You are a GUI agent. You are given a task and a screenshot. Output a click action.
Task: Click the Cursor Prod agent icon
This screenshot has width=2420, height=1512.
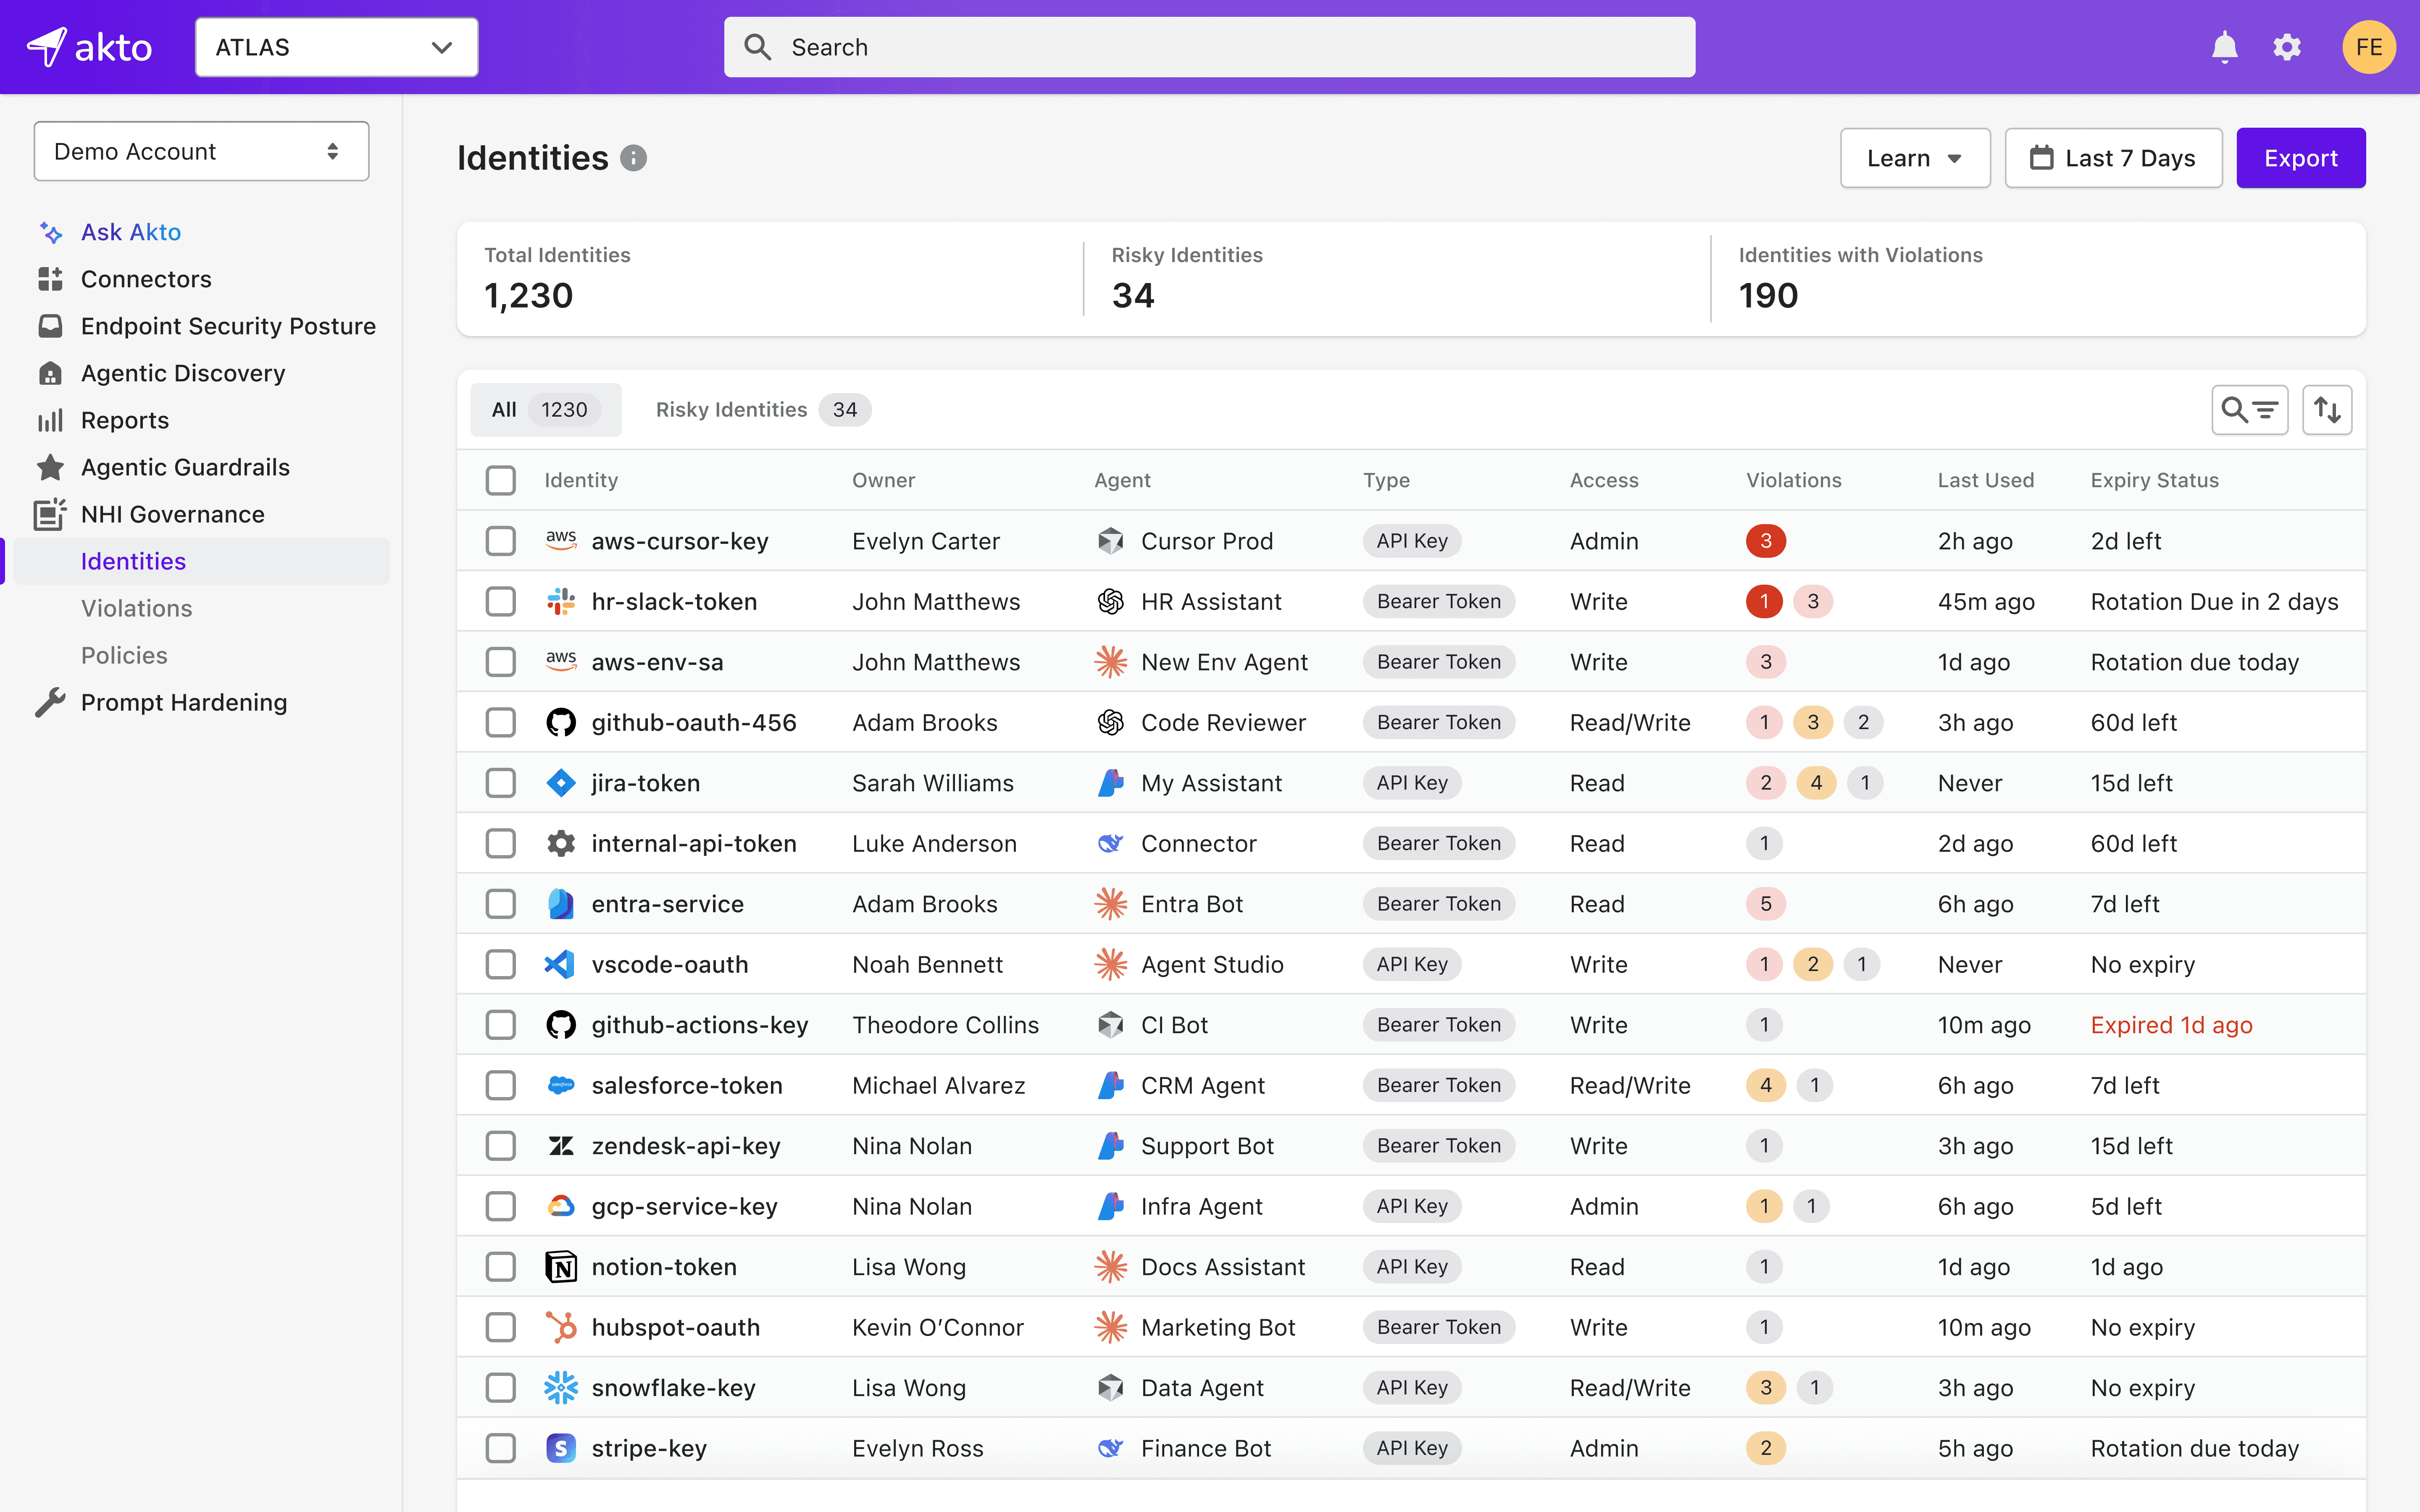[x=1110, y=541]
